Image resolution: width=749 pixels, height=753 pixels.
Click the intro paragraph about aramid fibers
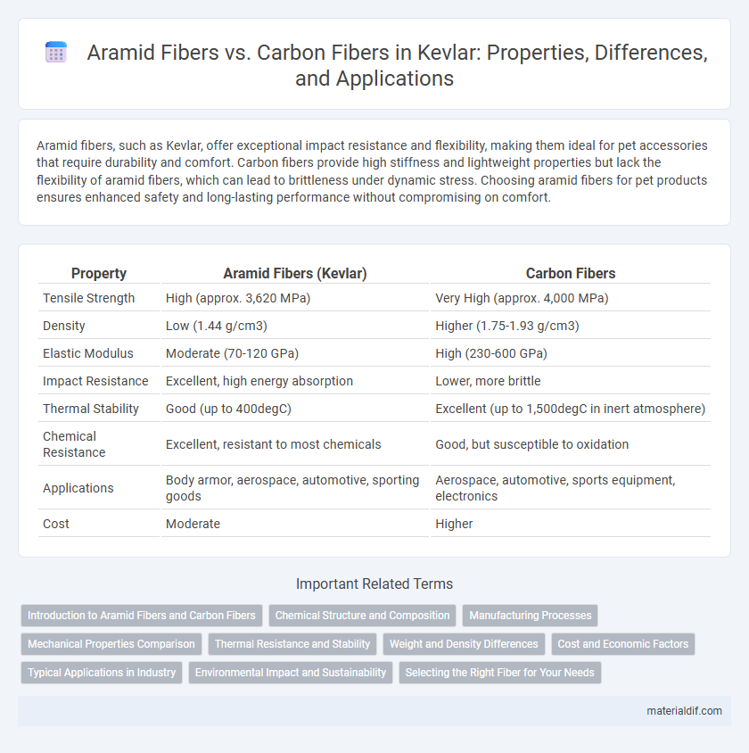pos(372,171)
